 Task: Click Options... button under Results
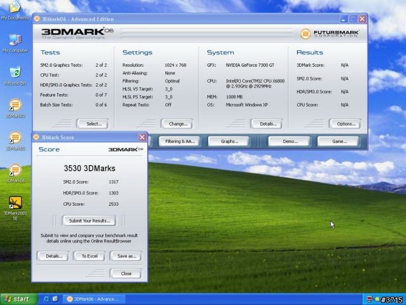(345, 124)
